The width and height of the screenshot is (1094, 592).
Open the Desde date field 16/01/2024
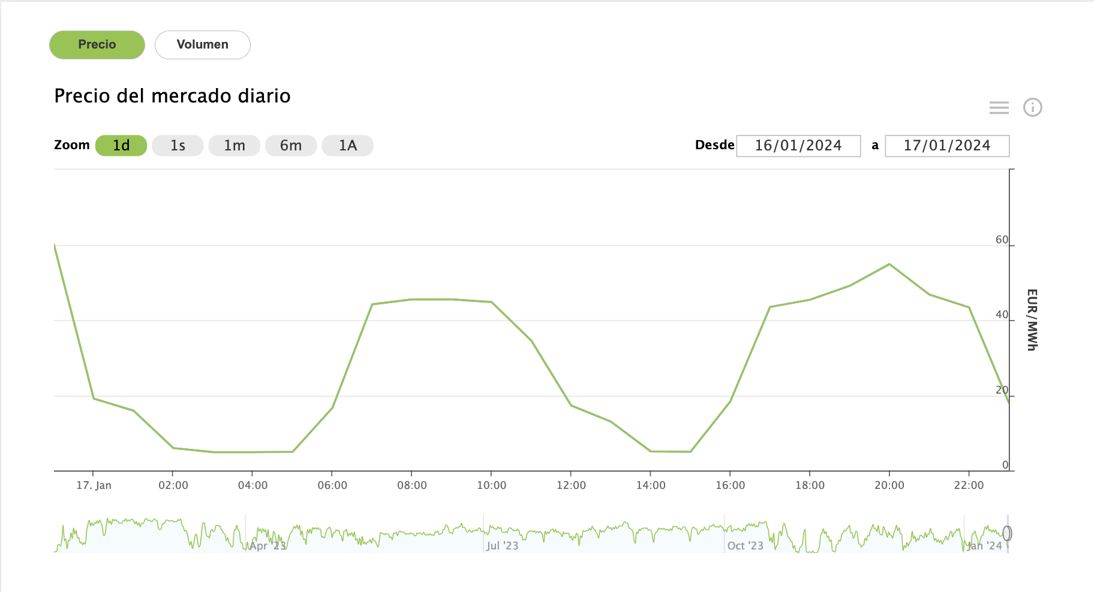[x=798, y=146]
